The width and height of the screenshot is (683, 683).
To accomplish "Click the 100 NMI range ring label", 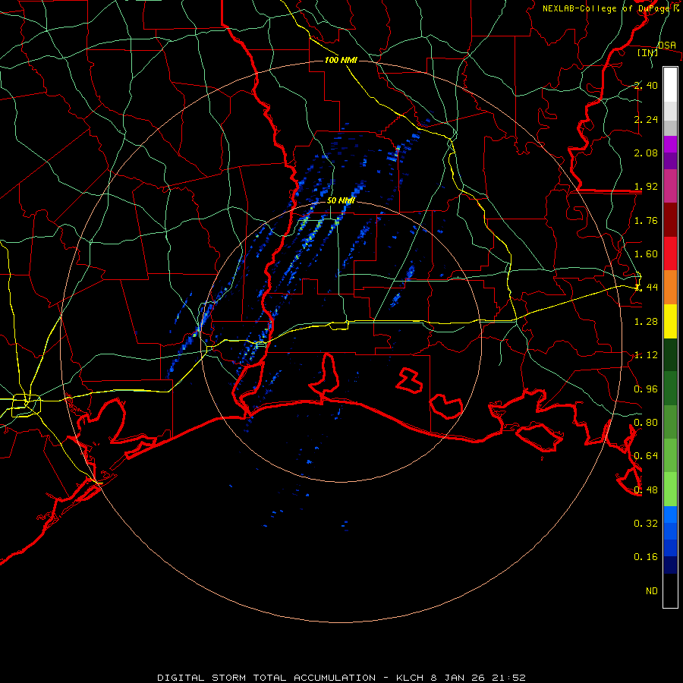I will [341, 60].
